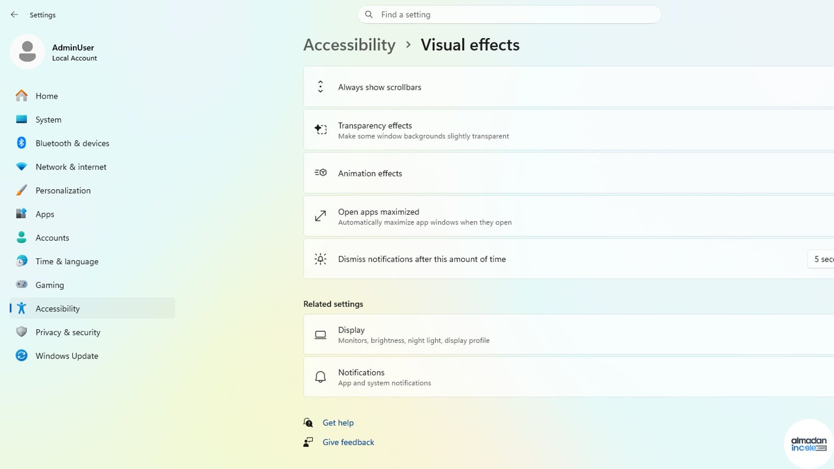Click the Accessibility figure icon

click(21, 308)
